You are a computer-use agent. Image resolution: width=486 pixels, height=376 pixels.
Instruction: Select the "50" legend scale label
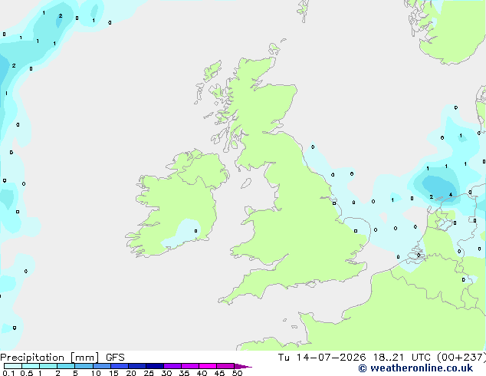(x=237, y=373)
